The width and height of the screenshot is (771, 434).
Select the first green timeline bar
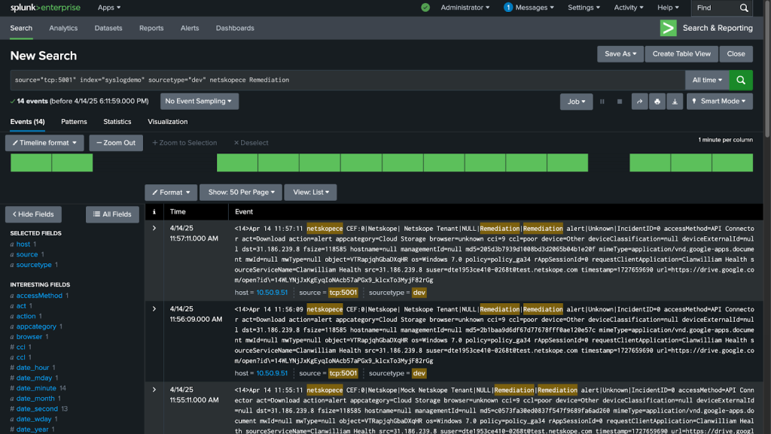point(31,162)
